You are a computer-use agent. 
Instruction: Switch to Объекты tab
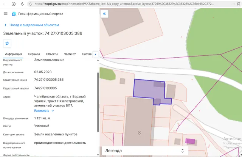[52, 54]
